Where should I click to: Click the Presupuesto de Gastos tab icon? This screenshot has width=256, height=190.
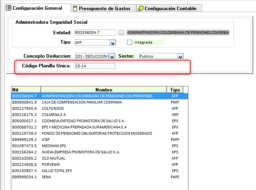[75, 8]
